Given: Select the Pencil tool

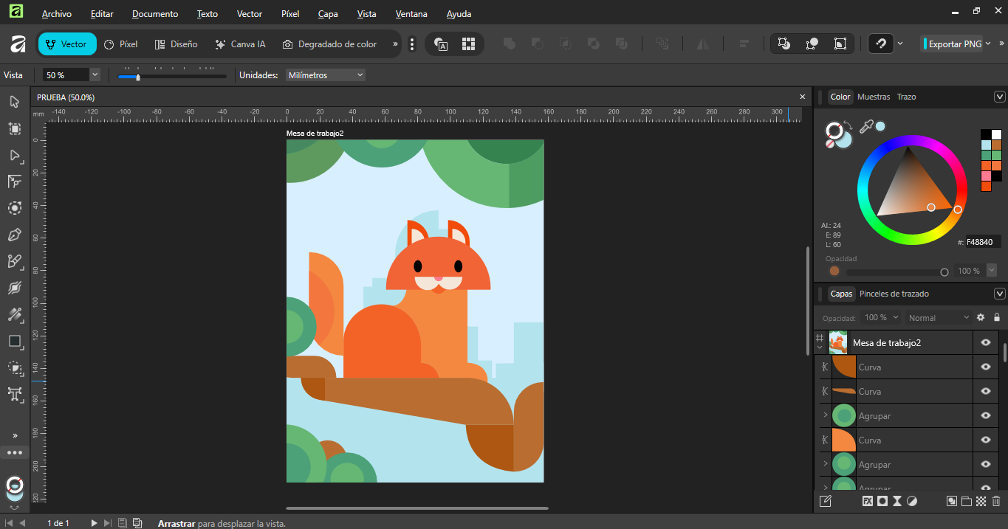Looking at the screenshot, I should click(14, 261).
